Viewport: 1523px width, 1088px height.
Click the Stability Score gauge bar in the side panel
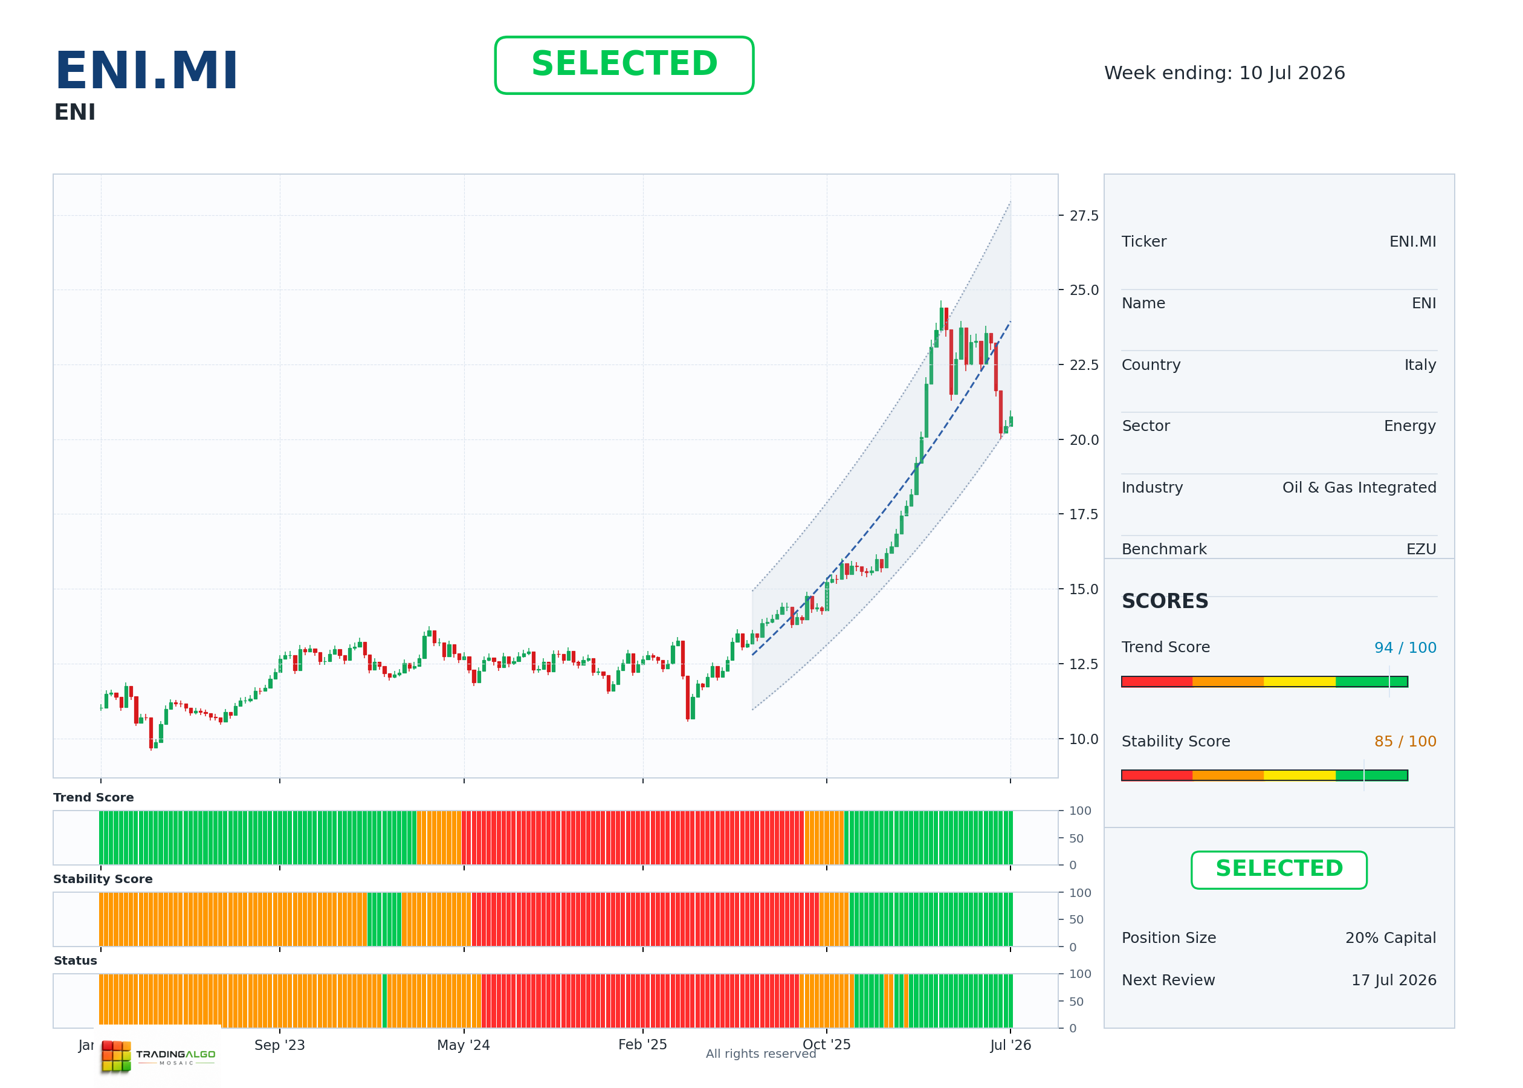tap(1264, 775)
